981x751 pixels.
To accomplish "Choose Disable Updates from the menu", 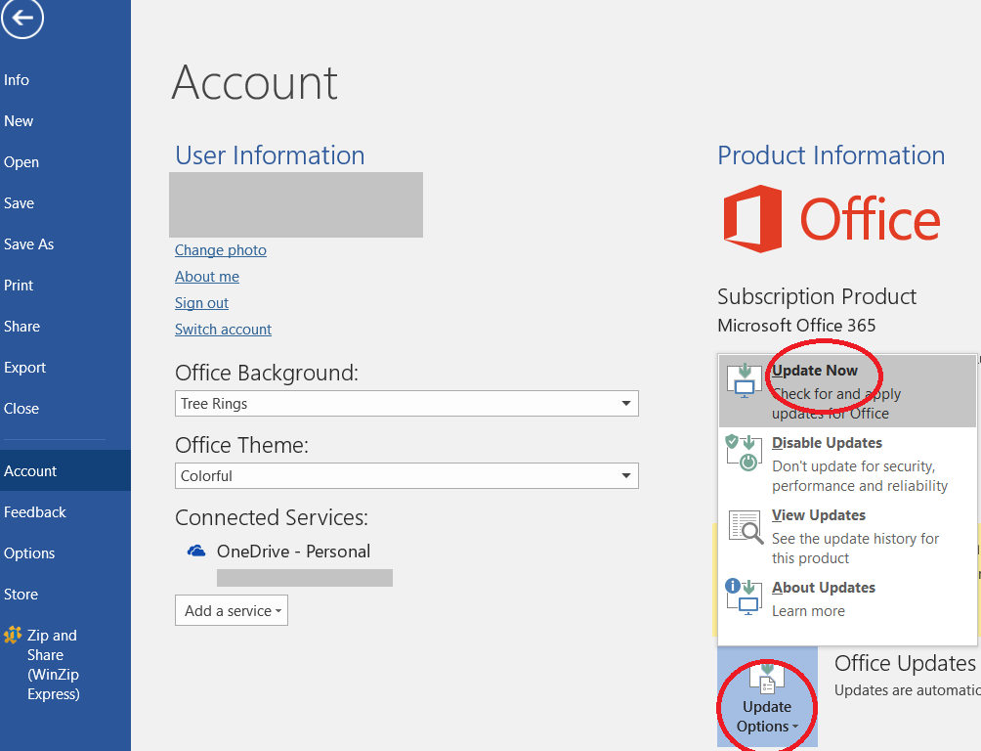I will click(847, 464).
